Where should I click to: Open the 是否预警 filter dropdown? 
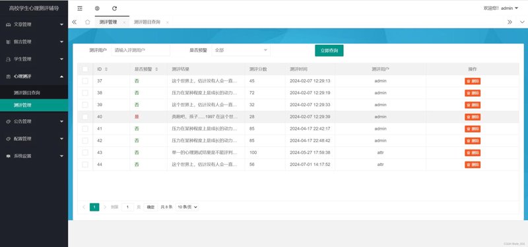tap(241, 50)
